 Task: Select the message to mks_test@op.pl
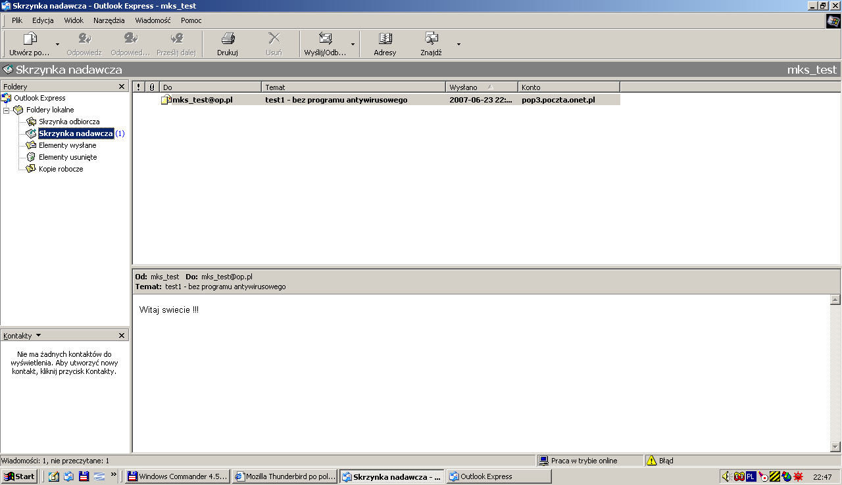click(x=376, y=100)
